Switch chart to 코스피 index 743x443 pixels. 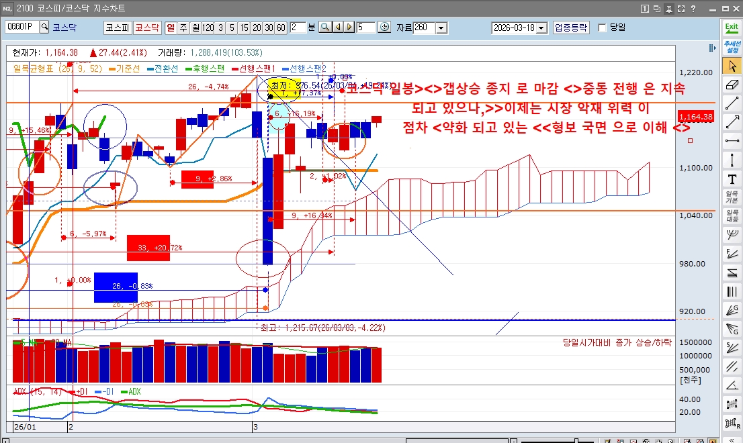point(116,28)
